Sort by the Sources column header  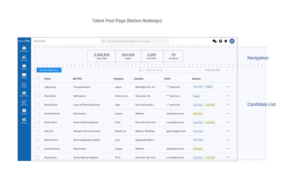point(196,79)
